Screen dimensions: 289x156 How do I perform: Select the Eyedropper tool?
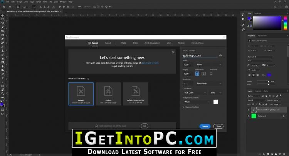coord(3,39)
